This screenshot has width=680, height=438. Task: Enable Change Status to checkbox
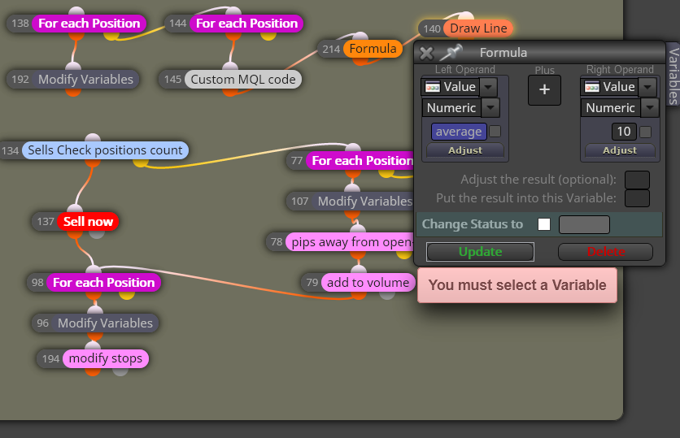click(544, 224)
